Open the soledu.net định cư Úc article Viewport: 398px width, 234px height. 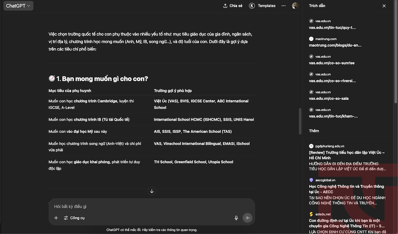tap(347, 222)
